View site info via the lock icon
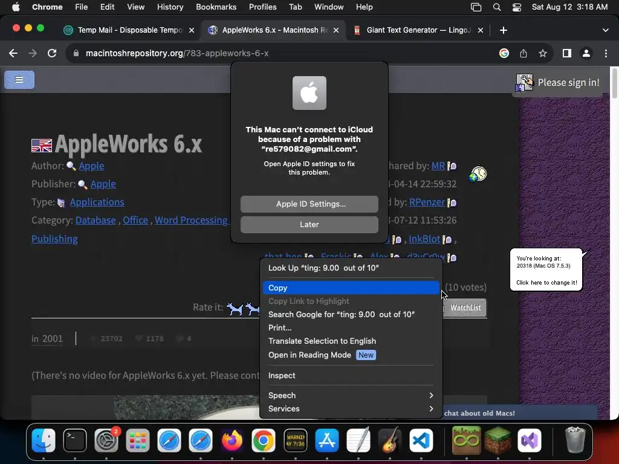This screenshot has width=619, height=464. click(x=76, y=53)
